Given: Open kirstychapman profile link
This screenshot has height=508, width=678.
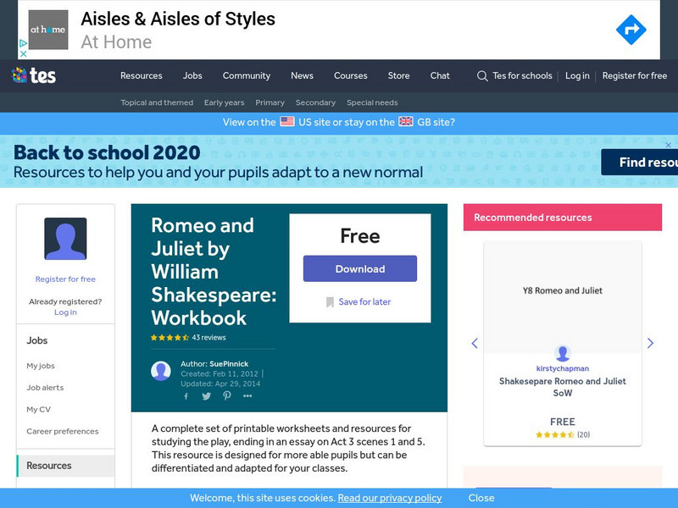Looking at the screenshot, I should point(563,368).
